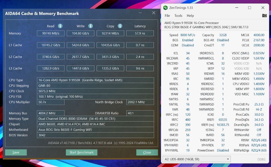The height and width of the screenshot is (167, 271).
Task: Close AIDA64 window with the X button
Action: click(154, 13)
